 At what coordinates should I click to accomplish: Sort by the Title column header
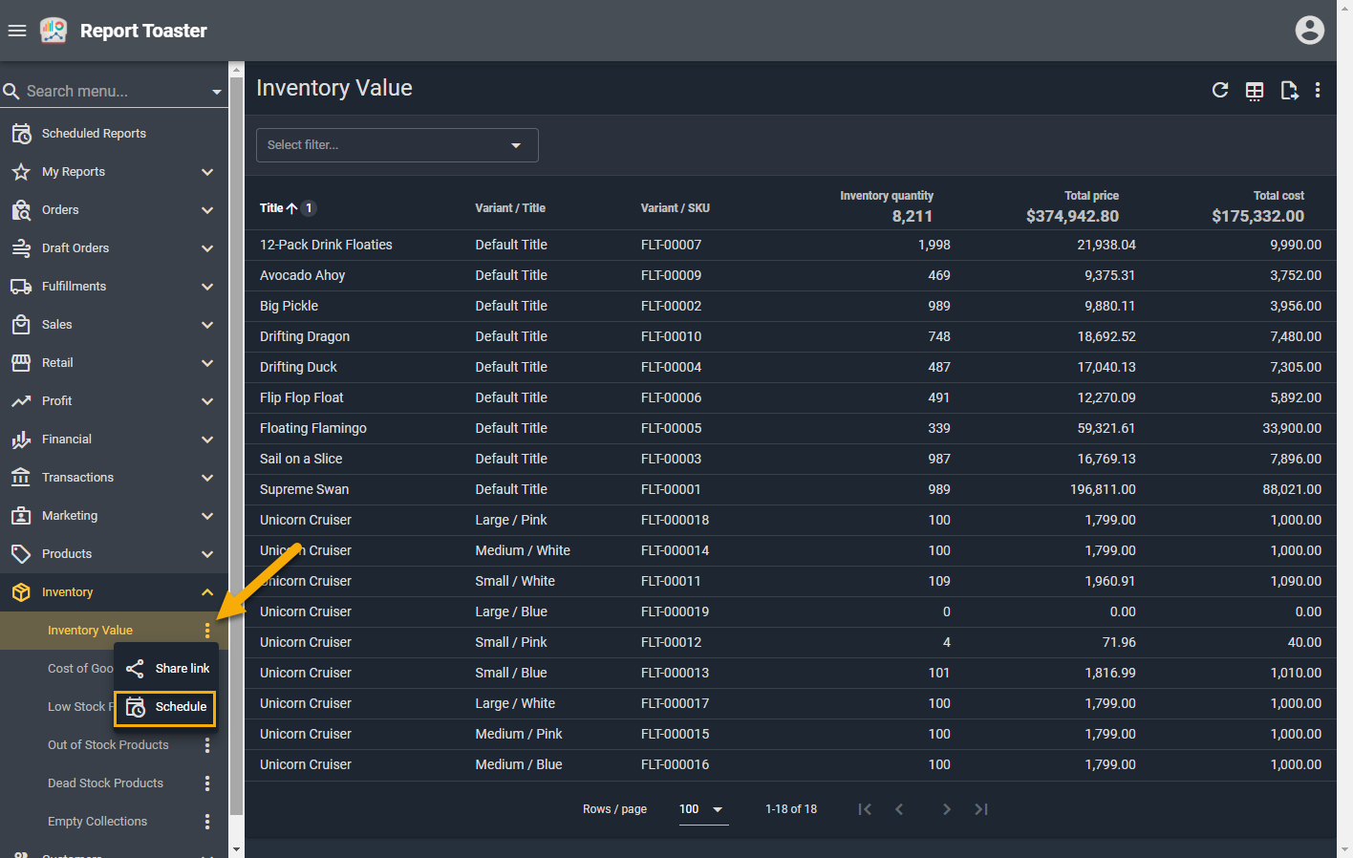coord(271,208)
